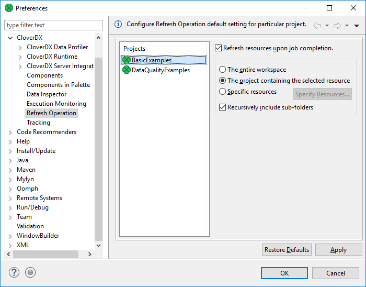Viewport: 366px width, 287px height.
Task: Open the Execution Monitoring preference page
Action: click(x=56, y=104)
